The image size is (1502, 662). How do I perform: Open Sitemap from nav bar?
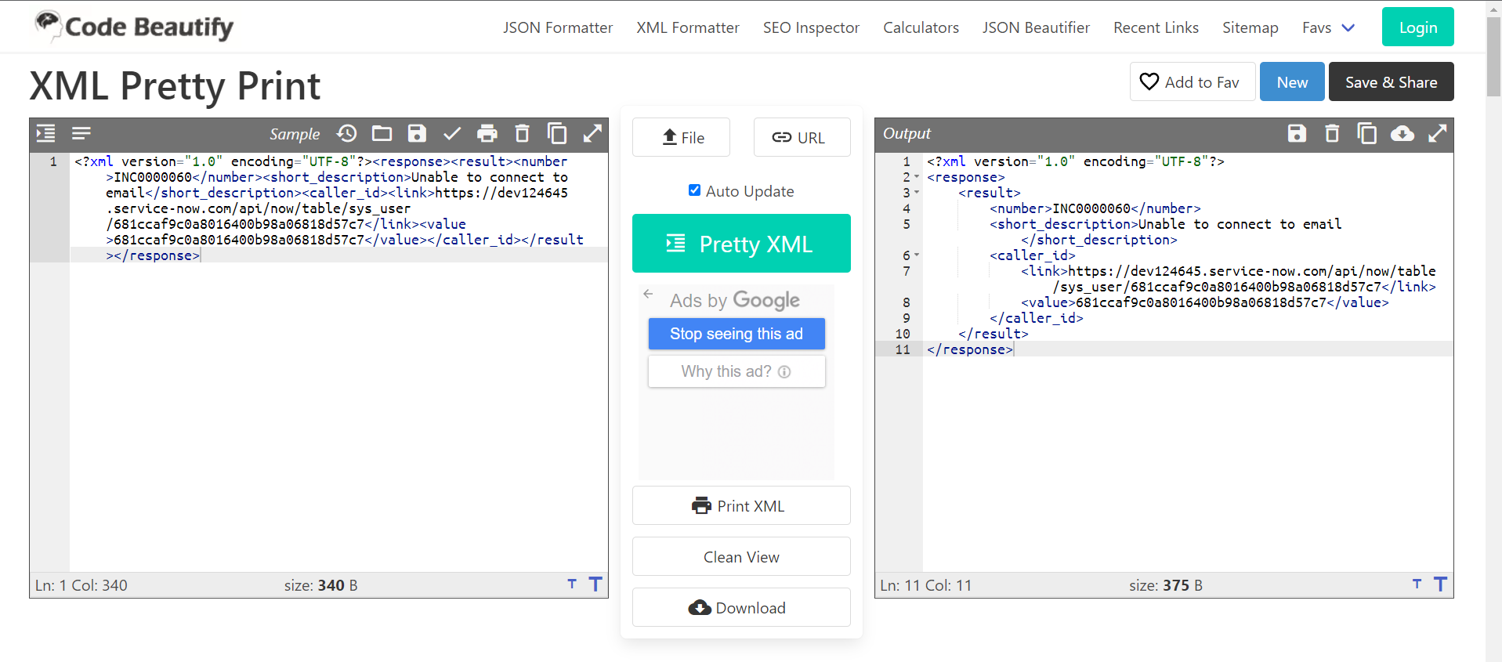(x=1250, y=27)
